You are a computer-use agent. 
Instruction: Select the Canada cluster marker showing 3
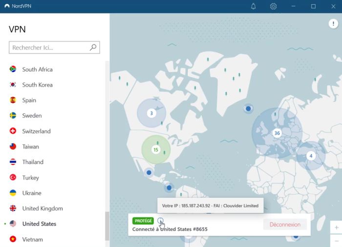[x=151, y=113]
